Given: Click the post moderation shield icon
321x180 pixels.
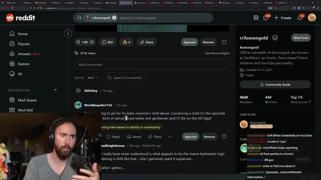Looking at the screenshot, I should 224,42.
